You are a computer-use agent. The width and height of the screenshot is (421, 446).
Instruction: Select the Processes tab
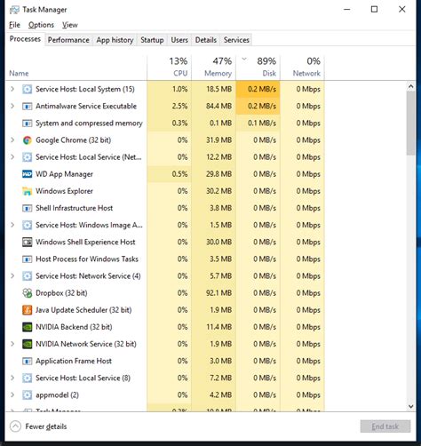(25, 39)
